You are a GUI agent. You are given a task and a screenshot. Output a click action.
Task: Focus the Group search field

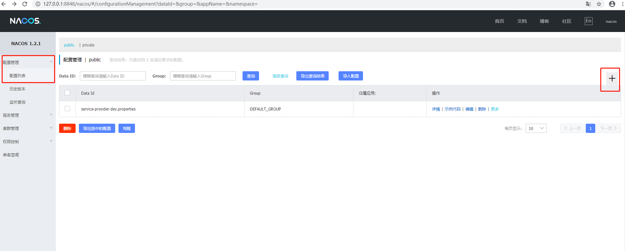[203, 76]
